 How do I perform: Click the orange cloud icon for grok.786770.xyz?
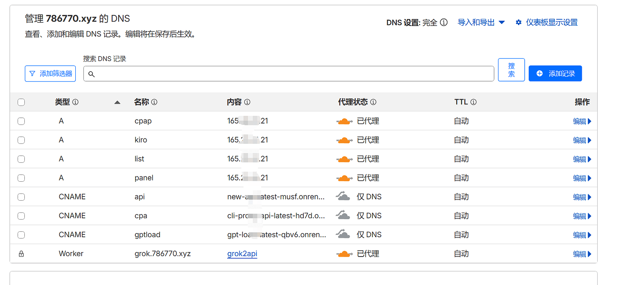tap(344, 254)
